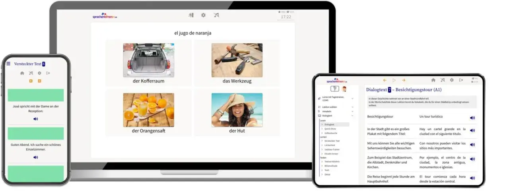Viewport: 509px width, 193px height.
Task: Click the logout icon on the tablet
Action: [461, 80]
